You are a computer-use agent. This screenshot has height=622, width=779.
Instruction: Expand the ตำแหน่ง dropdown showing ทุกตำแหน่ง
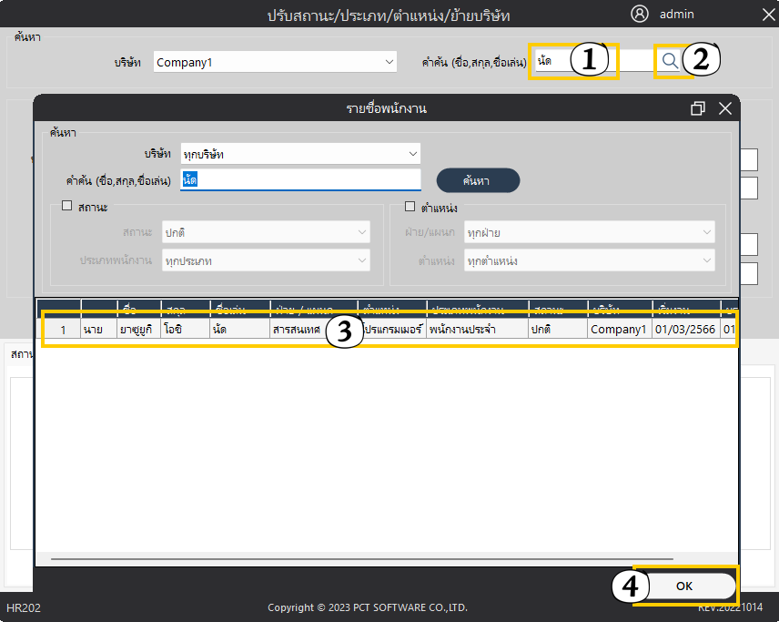coord(589,261)
